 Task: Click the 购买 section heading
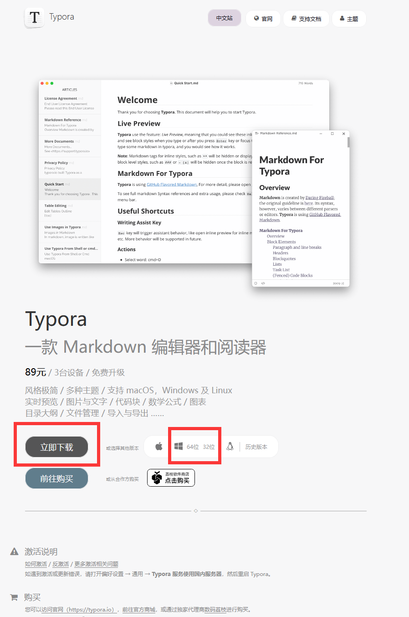click(x=32, y=597)
